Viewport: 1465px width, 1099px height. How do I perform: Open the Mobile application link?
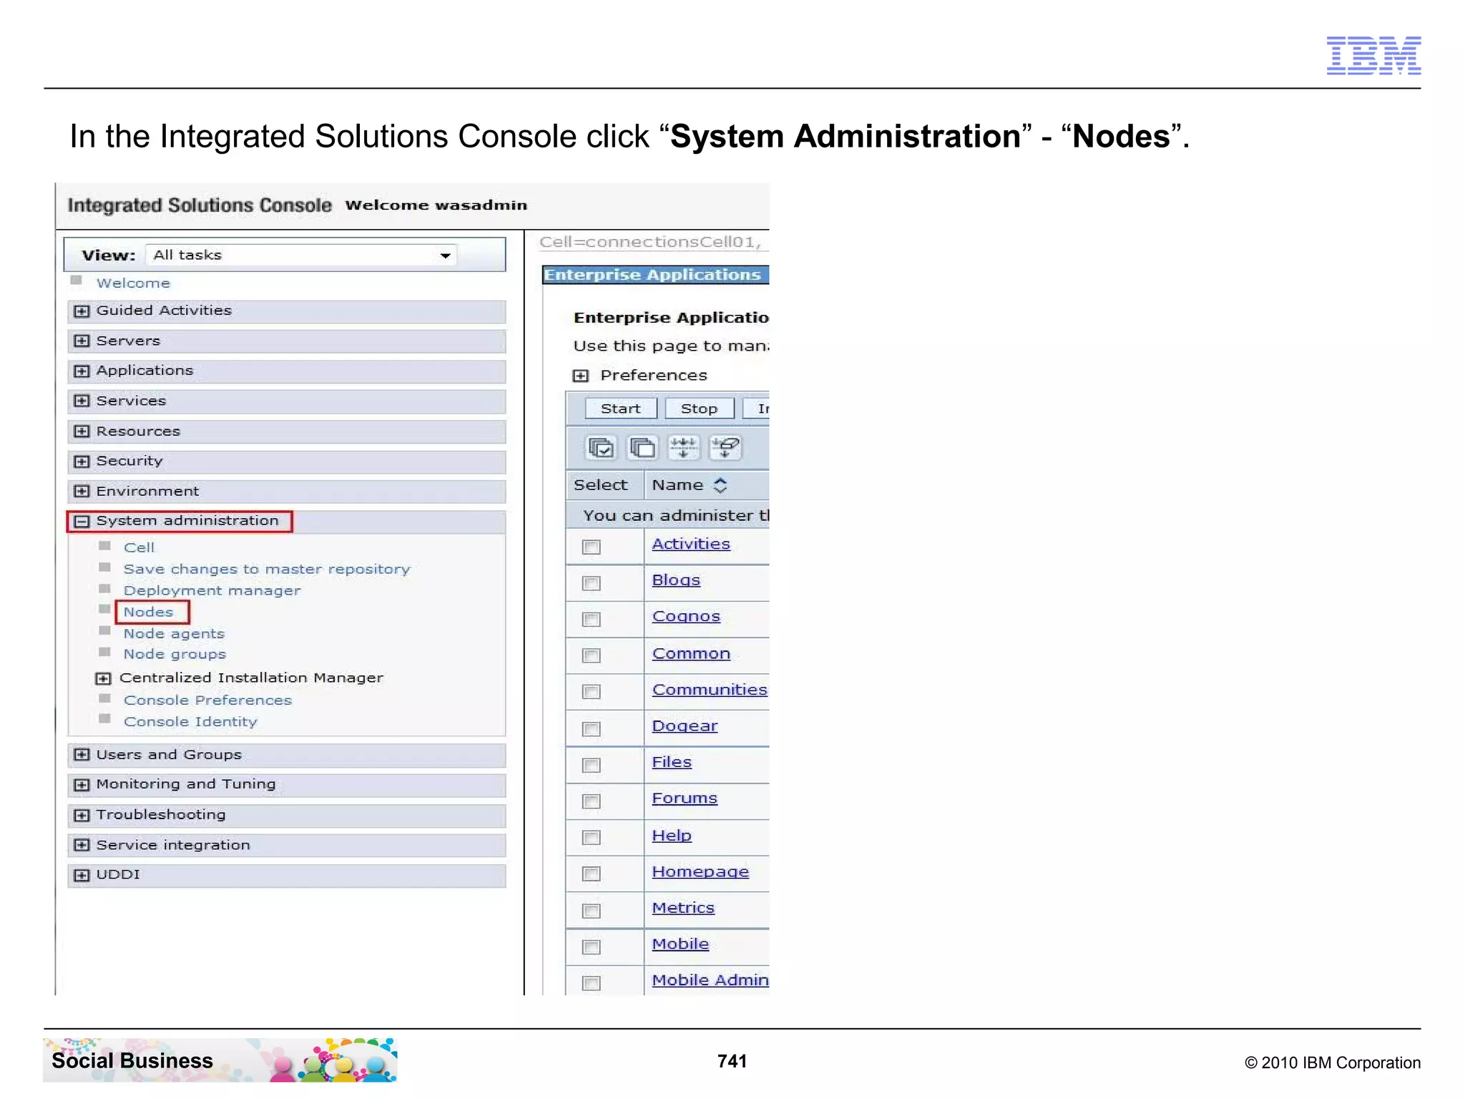(x=680, y=944)
